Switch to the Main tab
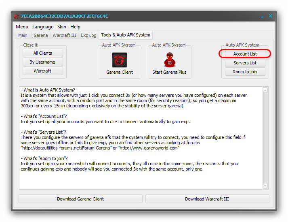Image resolution: width=288 pixels, height=222 pixels. point(23,35)
